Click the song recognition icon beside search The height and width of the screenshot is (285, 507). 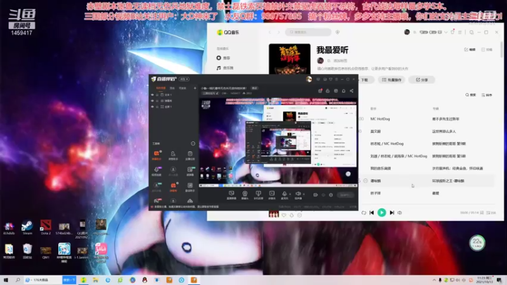[x=338, y=32]
